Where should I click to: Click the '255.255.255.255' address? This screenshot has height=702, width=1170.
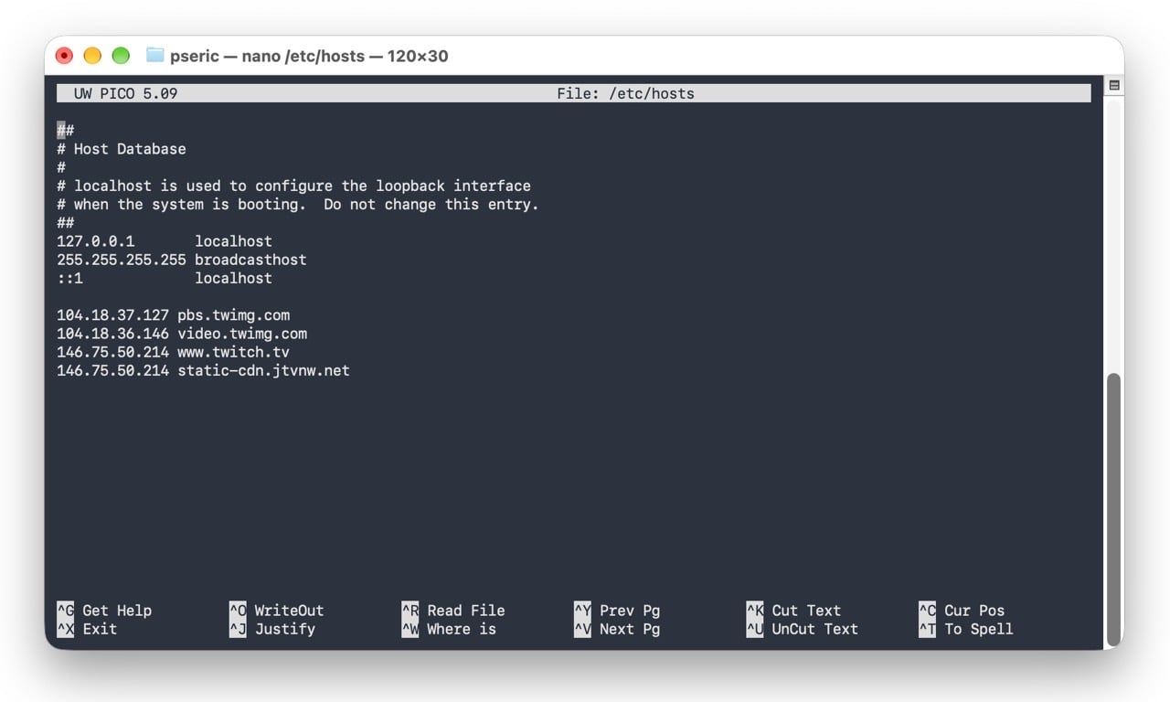click(x=122, y=260)
